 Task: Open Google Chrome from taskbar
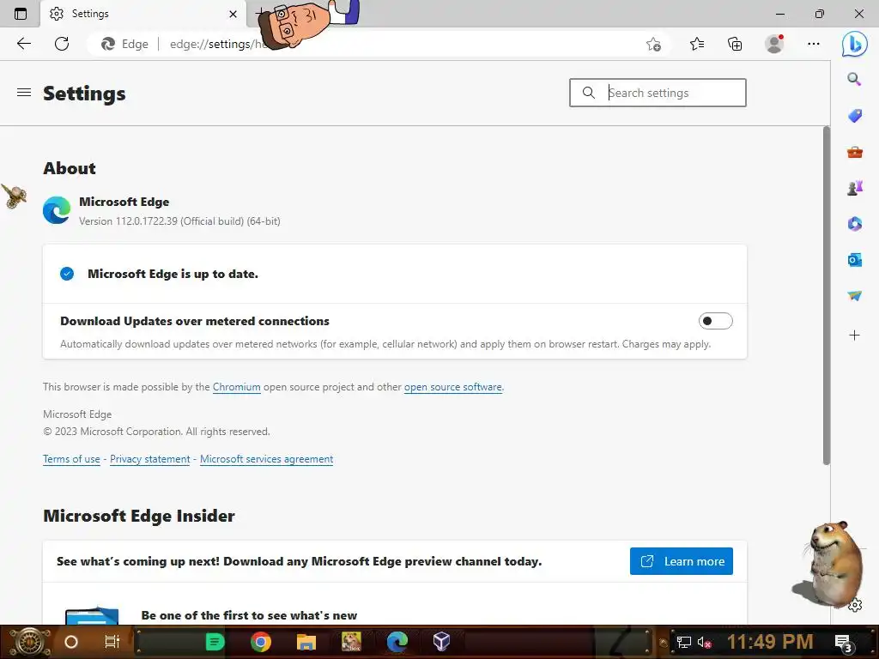coord(261,642)
